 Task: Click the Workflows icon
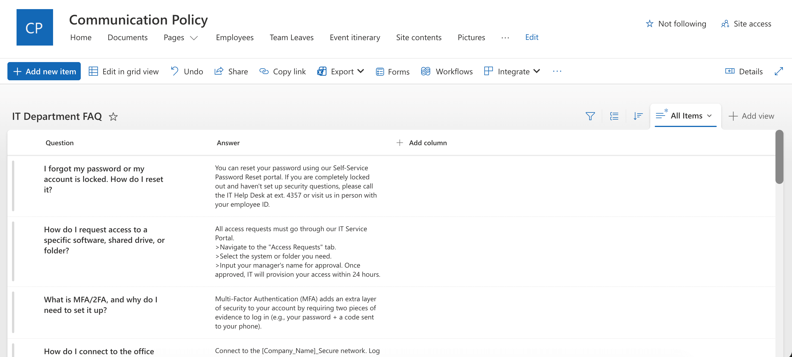(425, 71)
